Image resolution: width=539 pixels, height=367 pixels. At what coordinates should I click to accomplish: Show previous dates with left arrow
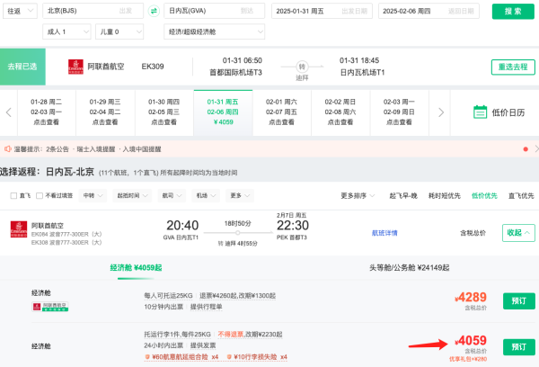(x=9, y=112)
